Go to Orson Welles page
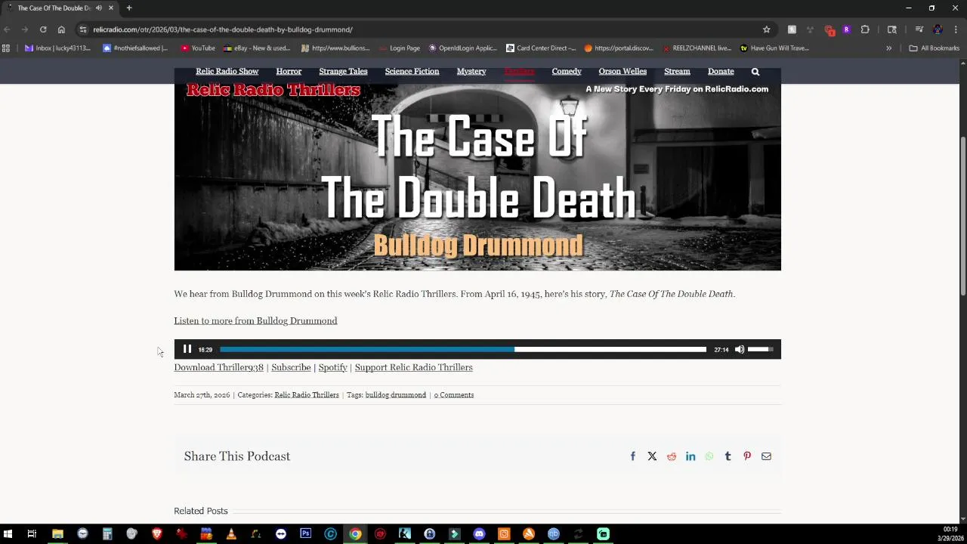Image resolution: width=967 pixels, height=544 pixels. pos(623,71)
